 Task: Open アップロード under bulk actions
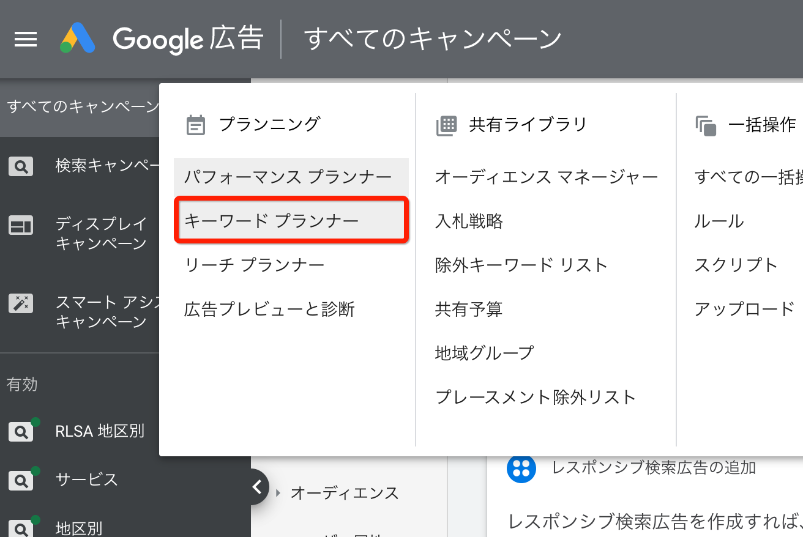tap(744, 309)
